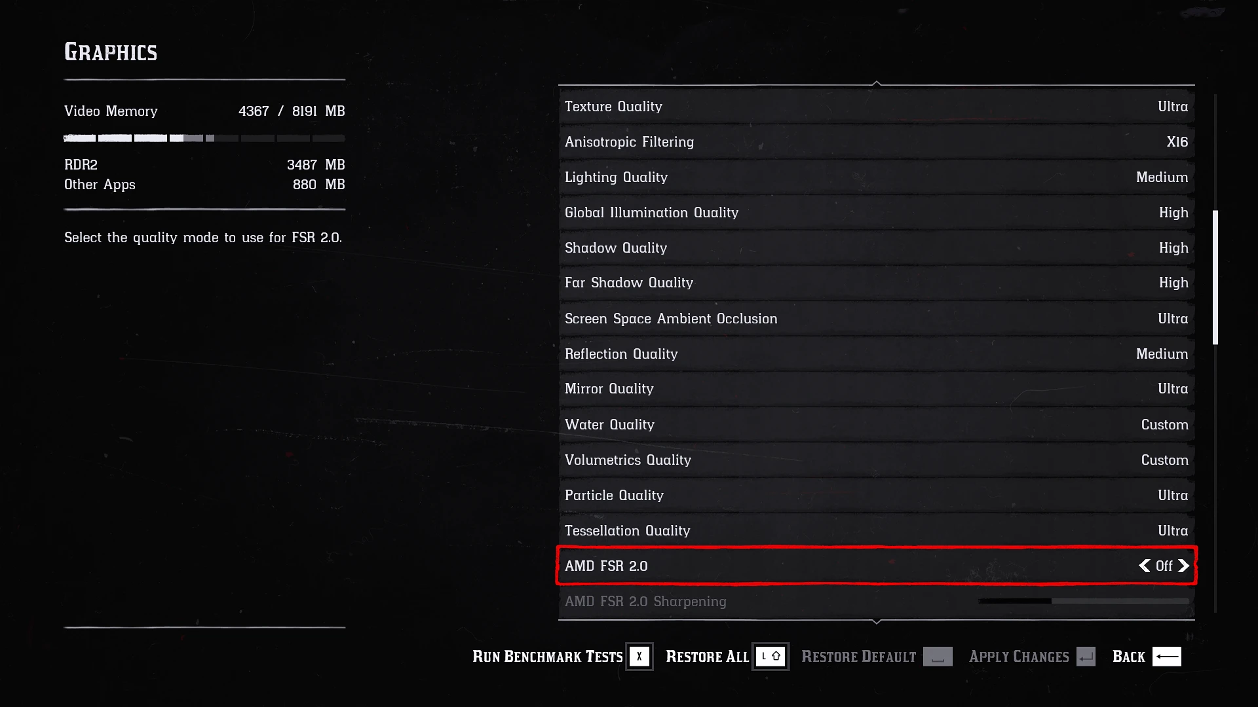Click Back navigation icon
The image size is (1258, 707).
tap(1169, 657)
